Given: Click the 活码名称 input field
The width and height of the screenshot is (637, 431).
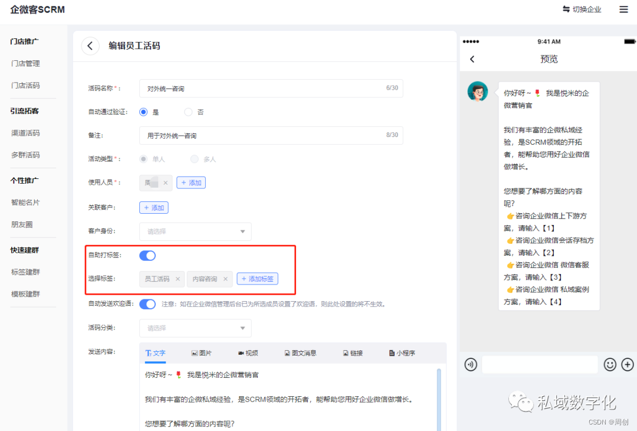Looking at the screenshot, I should [x=271, y=88].
